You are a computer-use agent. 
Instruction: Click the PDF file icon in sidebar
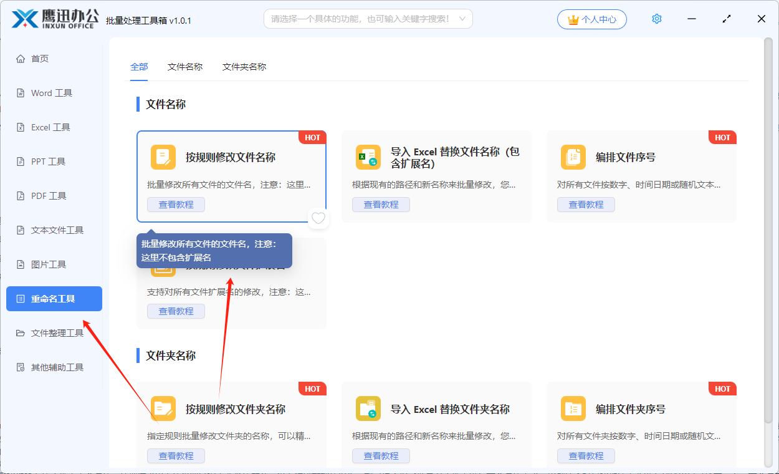click(21, 196)
